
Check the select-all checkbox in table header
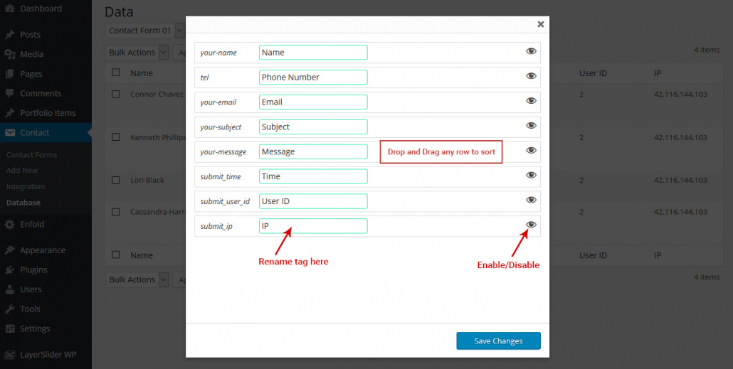116,73
